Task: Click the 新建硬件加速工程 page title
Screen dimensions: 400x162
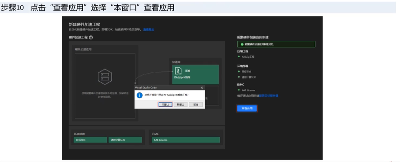Action: click(84, 24)
